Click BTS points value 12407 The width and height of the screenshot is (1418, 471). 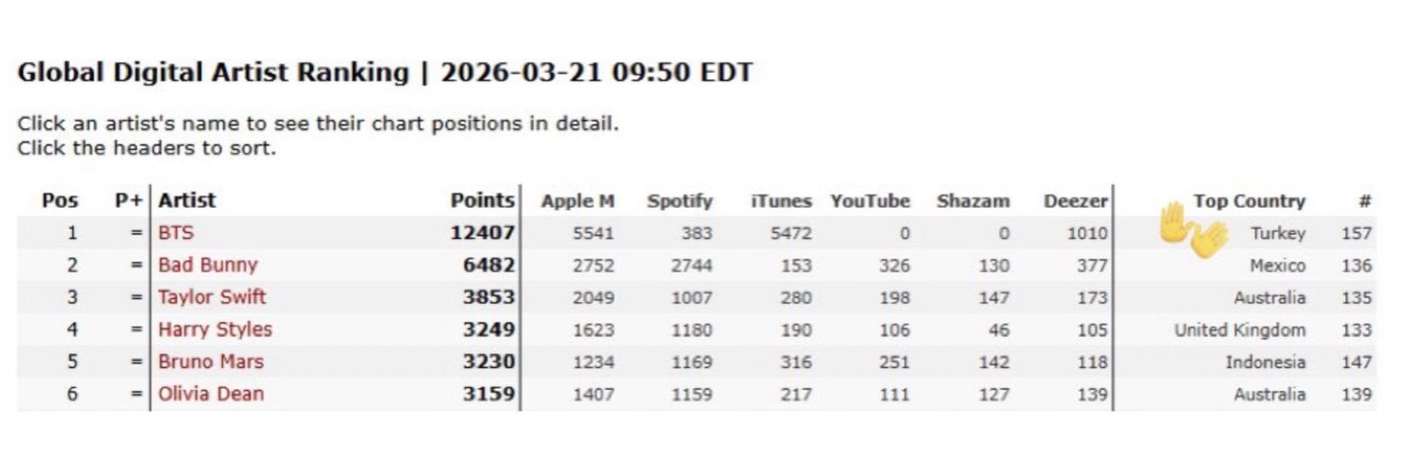[x=482, y=233]
